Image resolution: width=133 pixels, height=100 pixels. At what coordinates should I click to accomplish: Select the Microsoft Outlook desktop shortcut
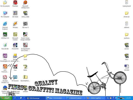click(15, 36)
